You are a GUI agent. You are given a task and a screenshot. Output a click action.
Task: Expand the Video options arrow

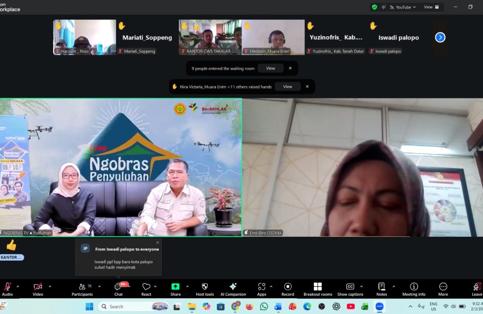tap(50, 287)
